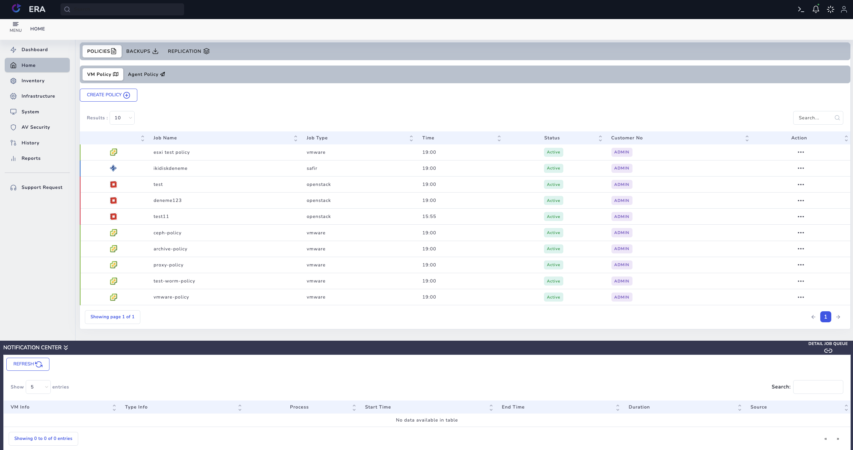853x450 pixels.
Task: Open the Show entries dropdown
Action: click(x=38, y=387)
